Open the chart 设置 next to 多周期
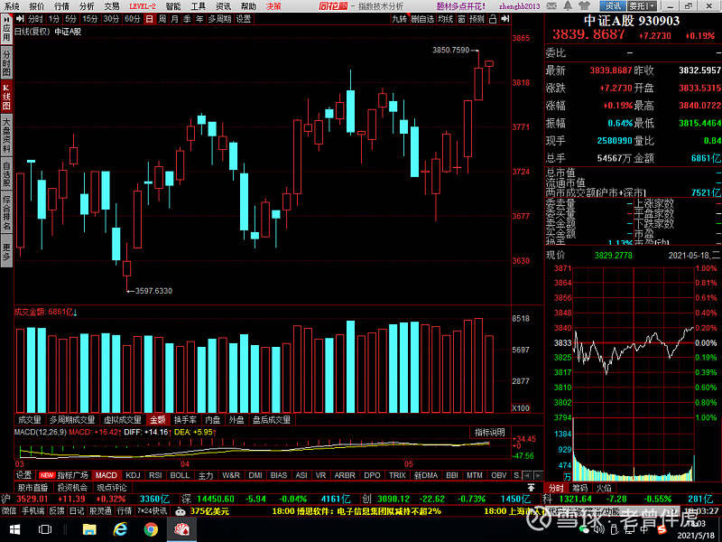This screenshot has width=722, height=542. point(244,19)
